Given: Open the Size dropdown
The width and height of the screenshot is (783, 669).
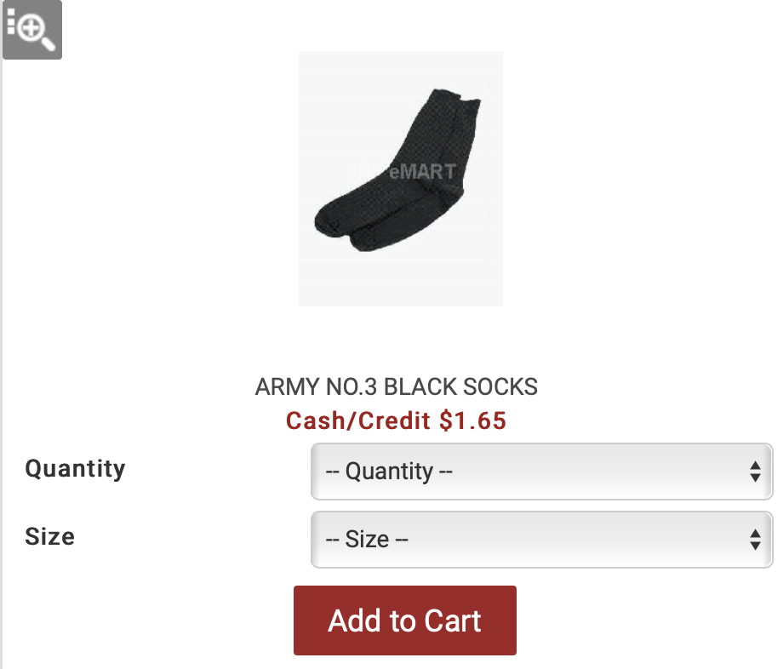Looking at the screenshot, I should (x=541, y=539).
